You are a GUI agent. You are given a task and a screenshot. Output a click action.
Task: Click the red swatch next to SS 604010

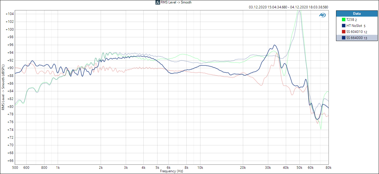click(x=344, y=32)
